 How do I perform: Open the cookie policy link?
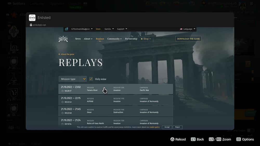154,127
